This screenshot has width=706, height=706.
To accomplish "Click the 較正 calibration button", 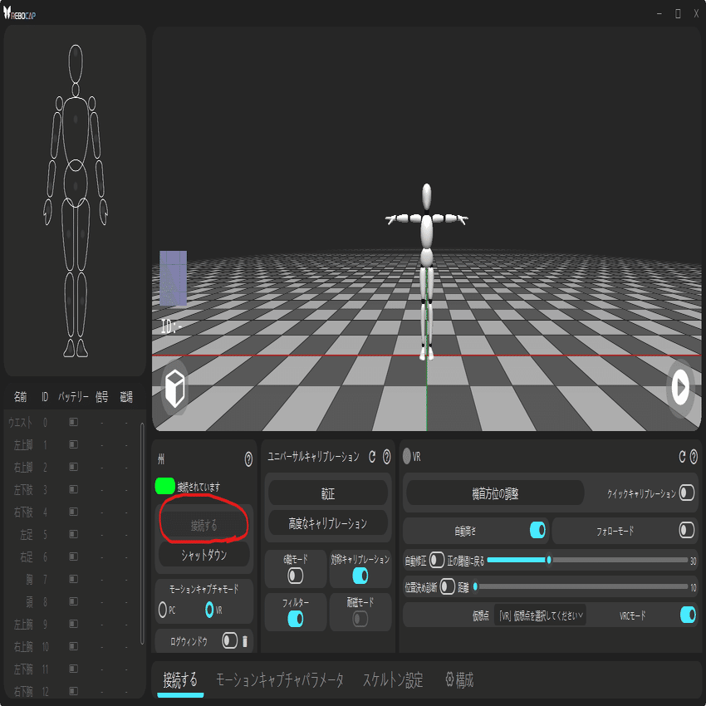I will pyautogui.click(x=328, y=493).
